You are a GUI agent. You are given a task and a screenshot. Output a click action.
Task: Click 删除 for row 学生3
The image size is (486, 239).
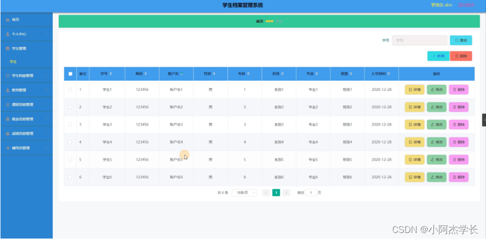(459, 125)
